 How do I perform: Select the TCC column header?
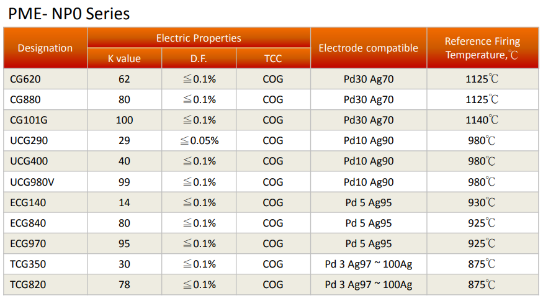[x=273, y=58]
